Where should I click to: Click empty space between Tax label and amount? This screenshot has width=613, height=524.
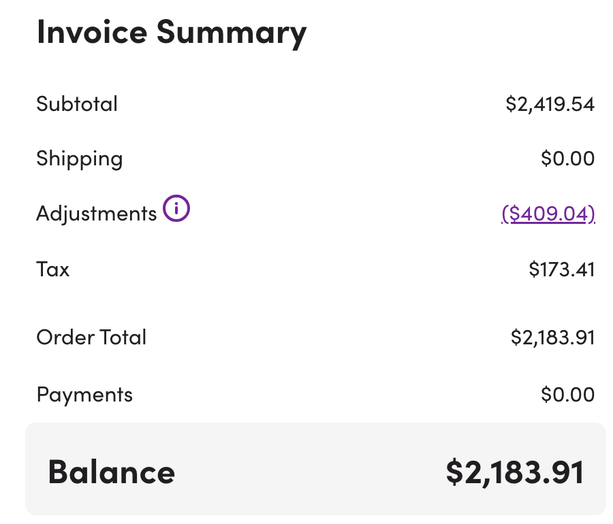tap(300, 269)
